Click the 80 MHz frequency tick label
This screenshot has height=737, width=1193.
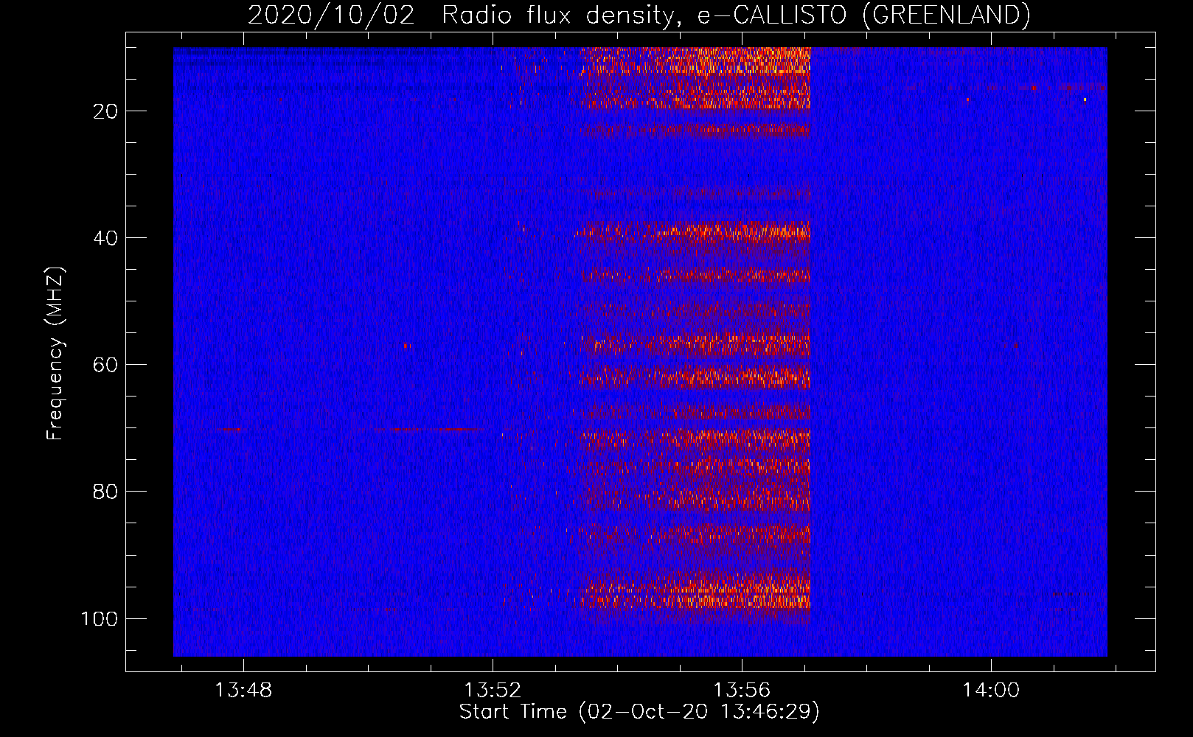pyautogui.click(x=105, y=492)
